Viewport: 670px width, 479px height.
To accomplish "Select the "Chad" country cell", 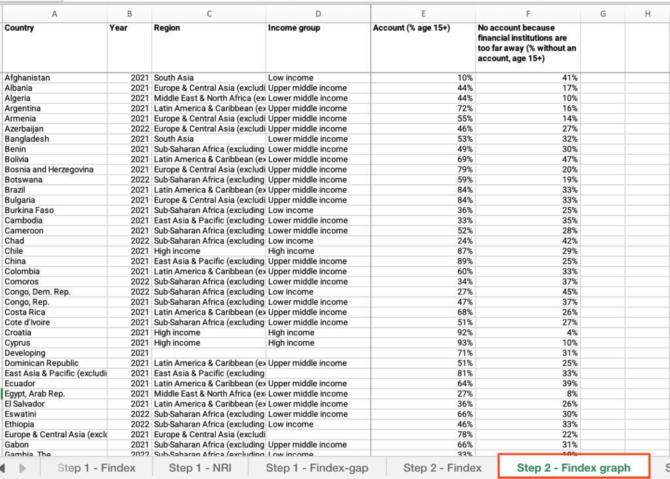I will 55,240.
